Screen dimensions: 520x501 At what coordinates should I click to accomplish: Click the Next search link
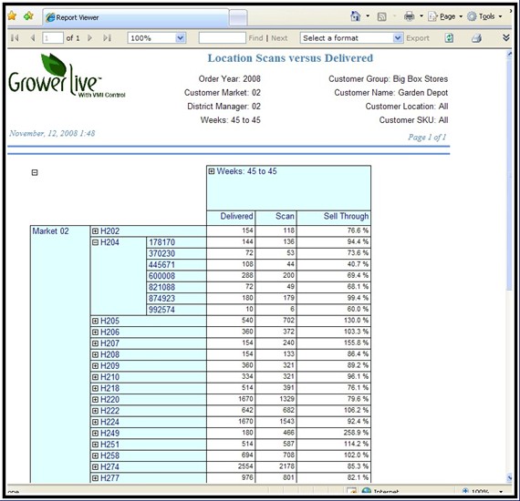(x=279, y=38)
